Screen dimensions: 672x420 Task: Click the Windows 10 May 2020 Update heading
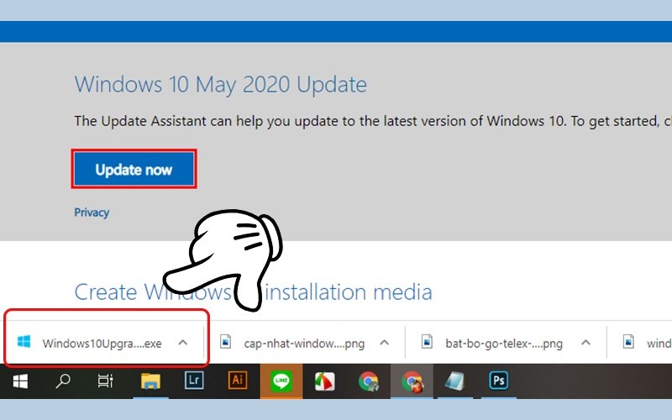[221, 85]
